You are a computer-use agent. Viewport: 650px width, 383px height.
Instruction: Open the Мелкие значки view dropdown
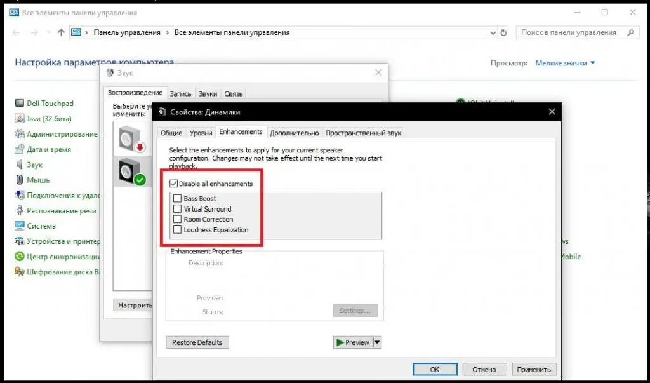565,63
